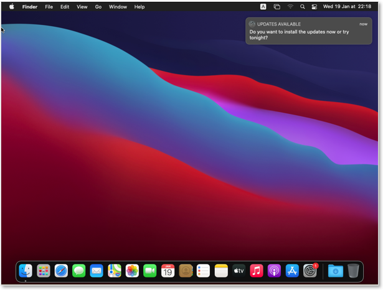
Task: Open the Go menu
Action: point(98,7)
